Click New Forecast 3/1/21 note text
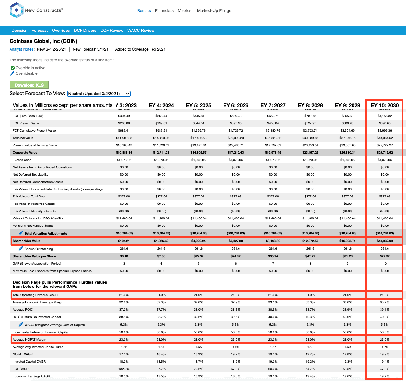The width and height of the screenshot is (406, 381). (x=90, y=49)
